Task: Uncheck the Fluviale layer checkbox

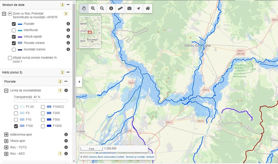Action: (14, 24)
